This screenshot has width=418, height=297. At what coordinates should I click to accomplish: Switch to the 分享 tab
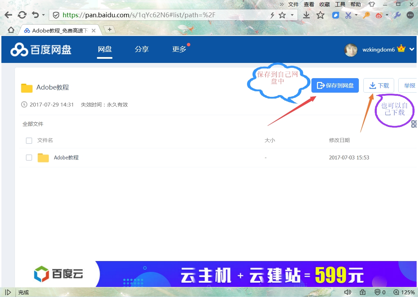(142, 49)
